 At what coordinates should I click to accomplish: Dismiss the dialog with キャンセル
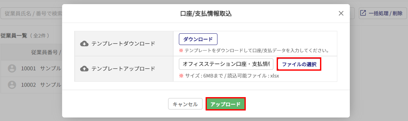185,104
